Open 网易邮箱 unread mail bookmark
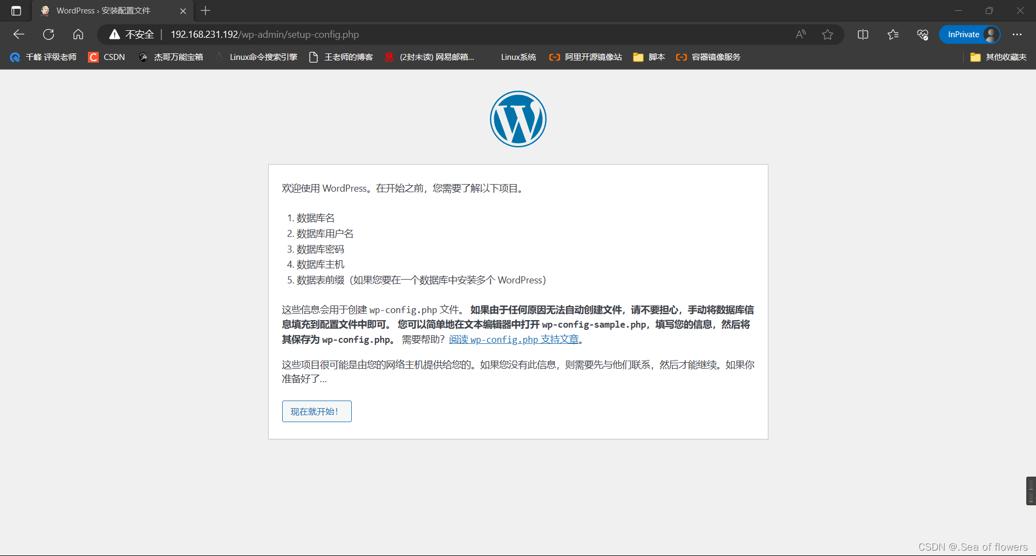 coord(430,57)
